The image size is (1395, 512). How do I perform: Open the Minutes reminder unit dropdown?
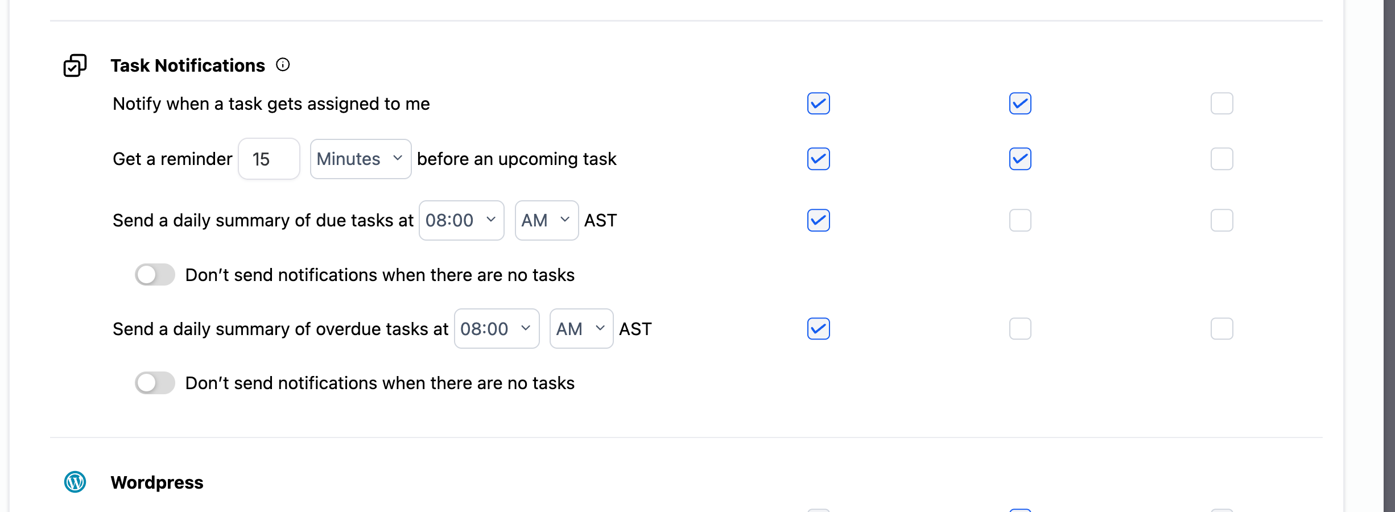click(x=360, y=159)
